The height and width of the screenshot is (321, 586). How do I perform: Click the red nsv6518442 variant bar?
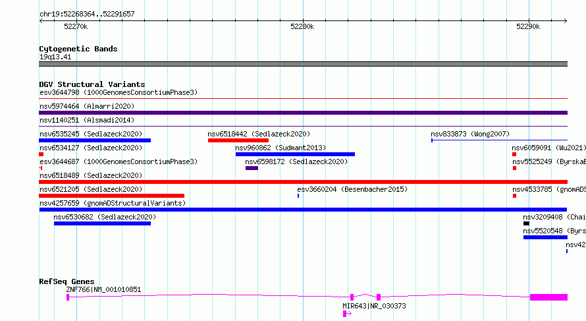(238, 140)
